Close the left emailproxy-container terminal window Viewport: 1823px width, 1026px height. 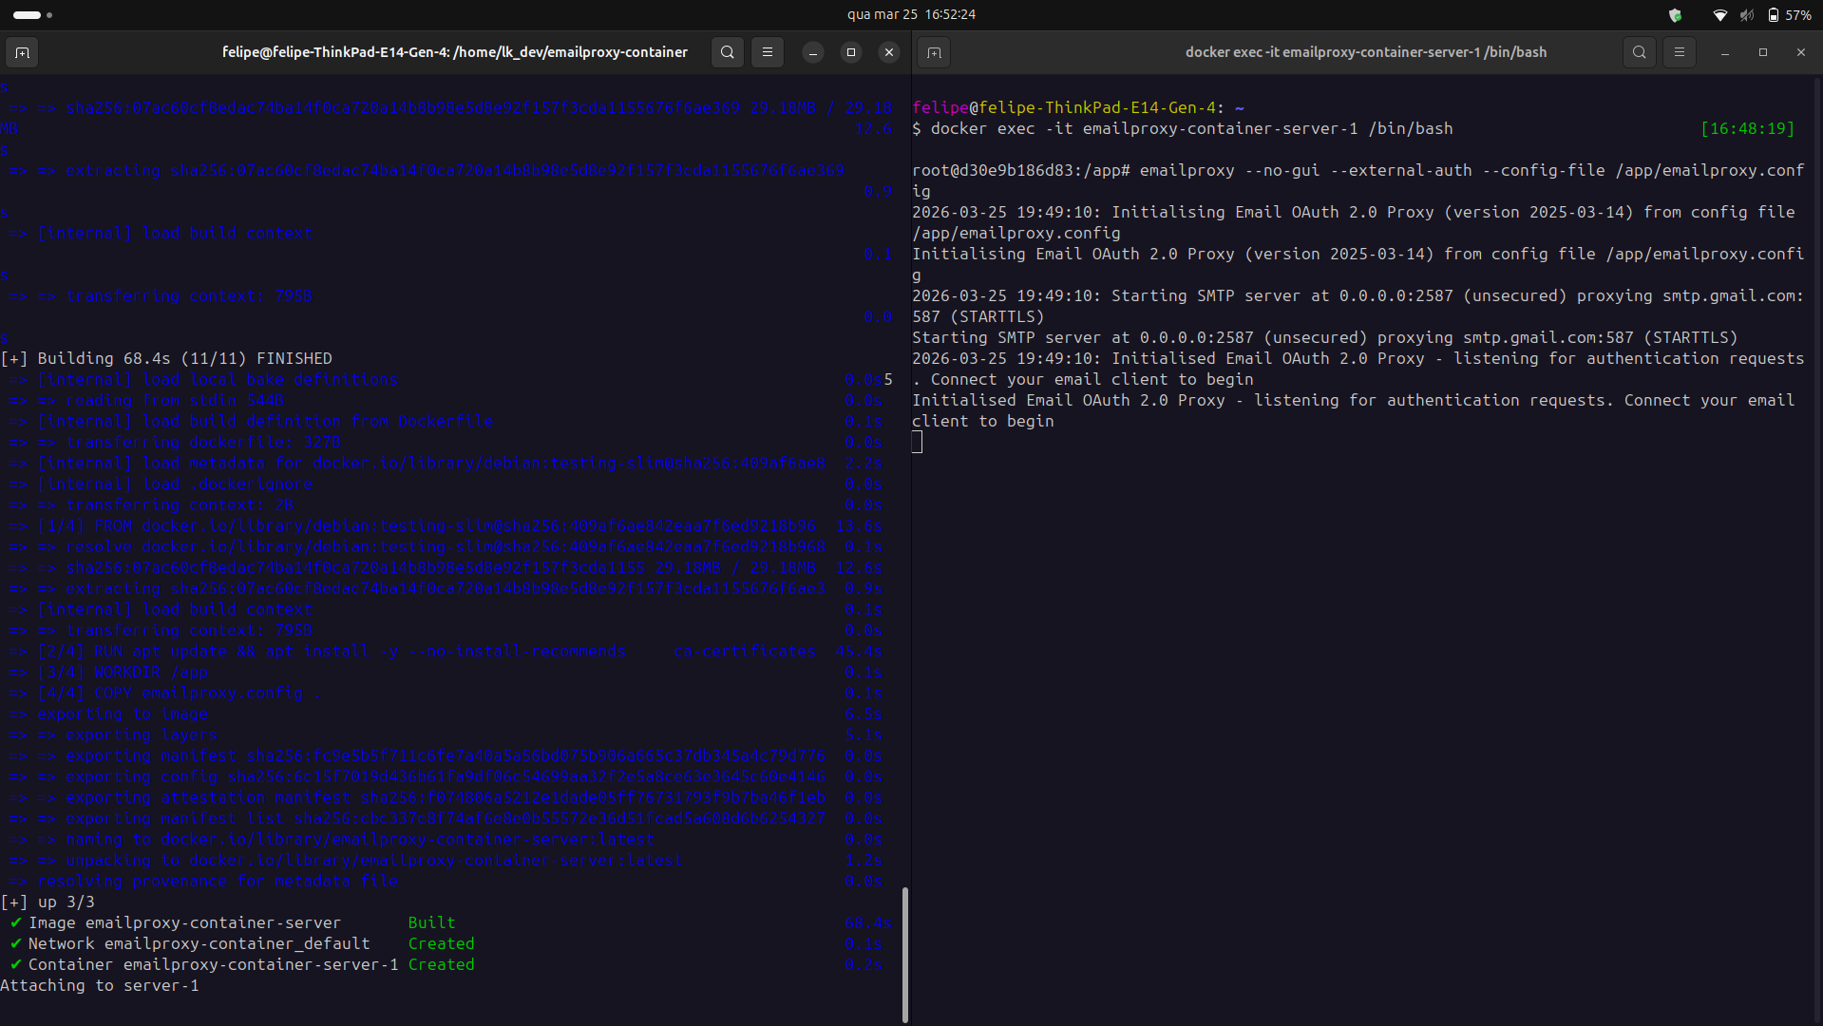pyautogui.click(x=889, y=52)
